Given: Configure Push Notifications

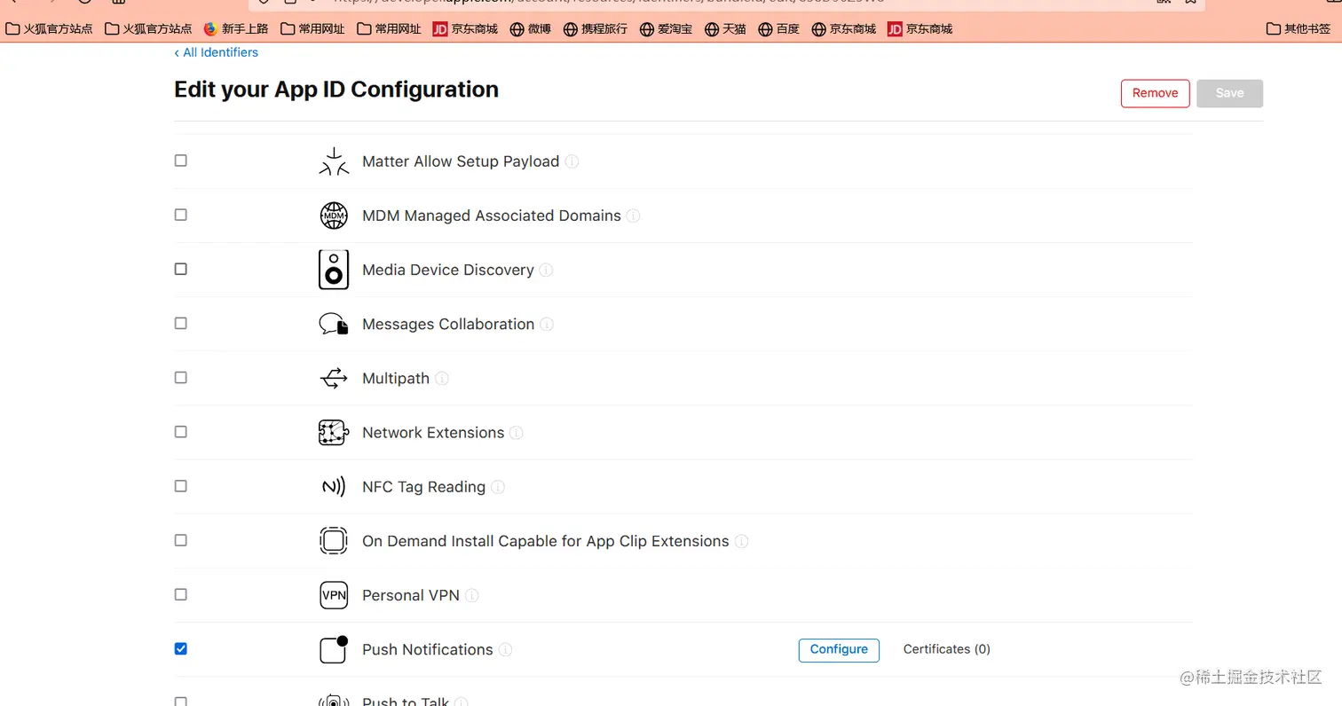Looking at the screenshot, I should coord(839,649).
